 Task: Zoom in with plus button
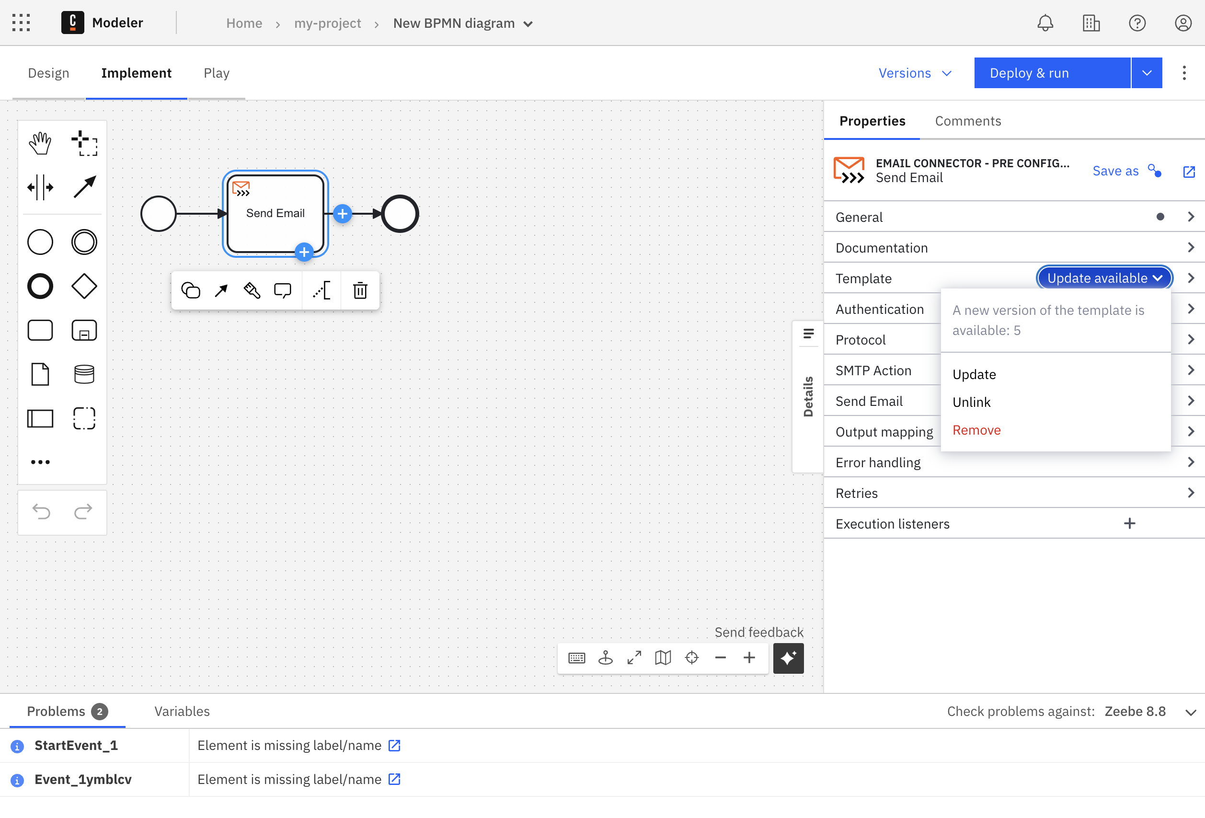point(749,658)
